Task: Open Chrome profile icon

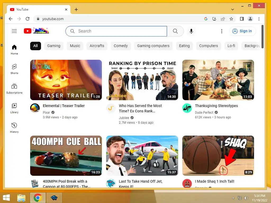Action: coord(250,19)
